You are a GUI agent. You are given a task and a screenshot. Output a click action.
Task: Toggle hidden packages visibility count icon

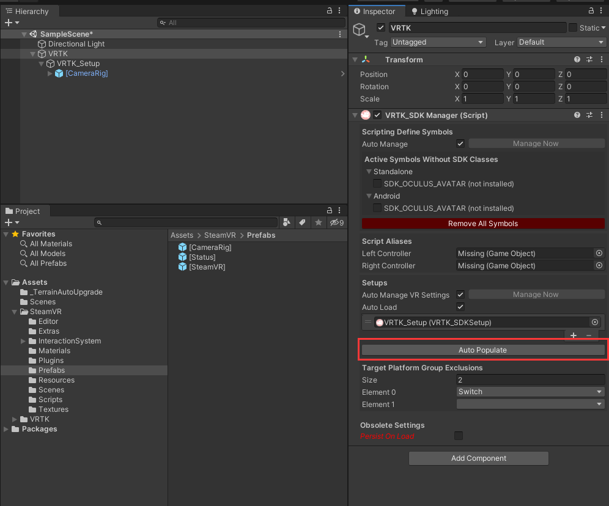point(336,222)
